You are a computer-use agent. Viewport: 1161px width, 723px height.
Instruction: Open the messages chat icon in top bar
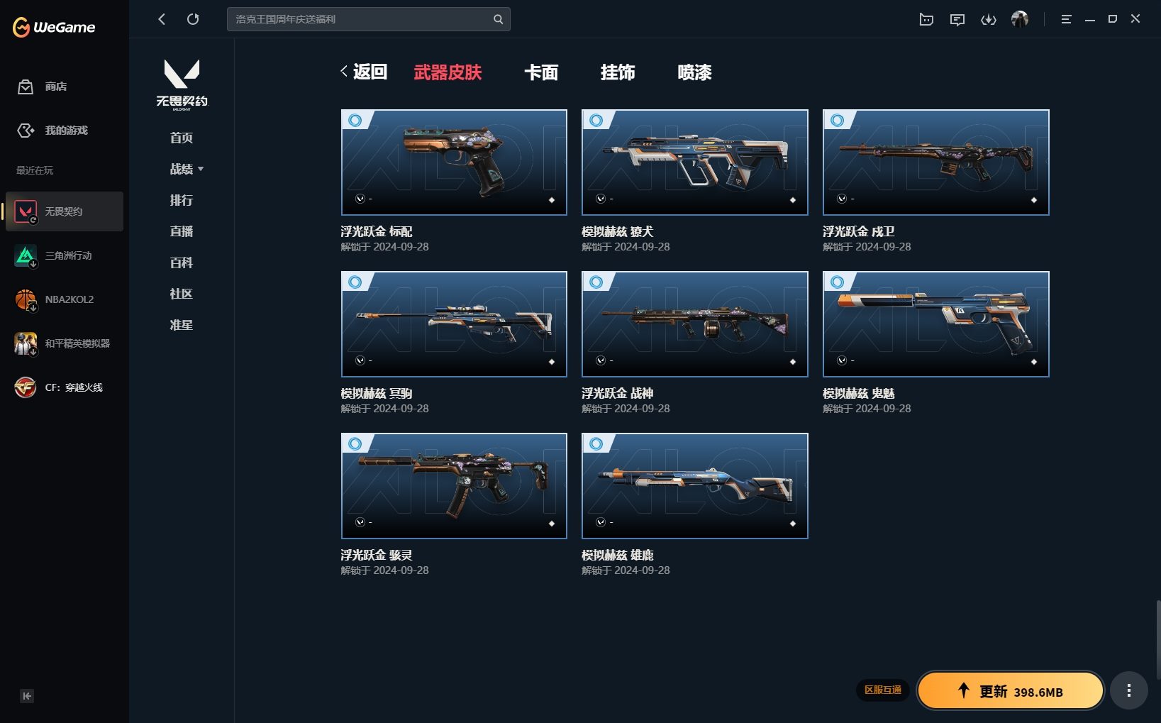tap(957, 20)
